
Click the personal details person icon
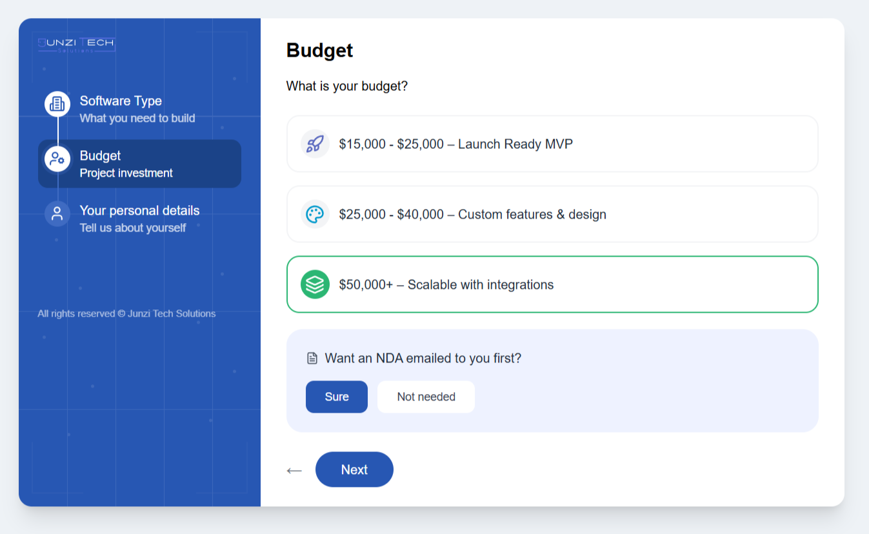57,213
